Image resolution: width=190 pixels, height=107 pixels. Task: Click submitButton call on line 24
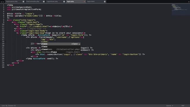point(54,54)
